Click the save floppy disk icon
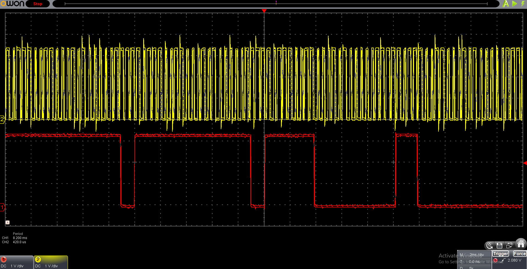527x269 pixels. click(x=500, y=246)
